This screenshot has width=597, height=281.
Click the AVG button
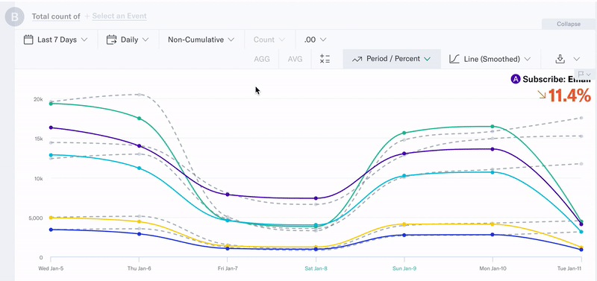pyautogui.click(x=295, y=59)
